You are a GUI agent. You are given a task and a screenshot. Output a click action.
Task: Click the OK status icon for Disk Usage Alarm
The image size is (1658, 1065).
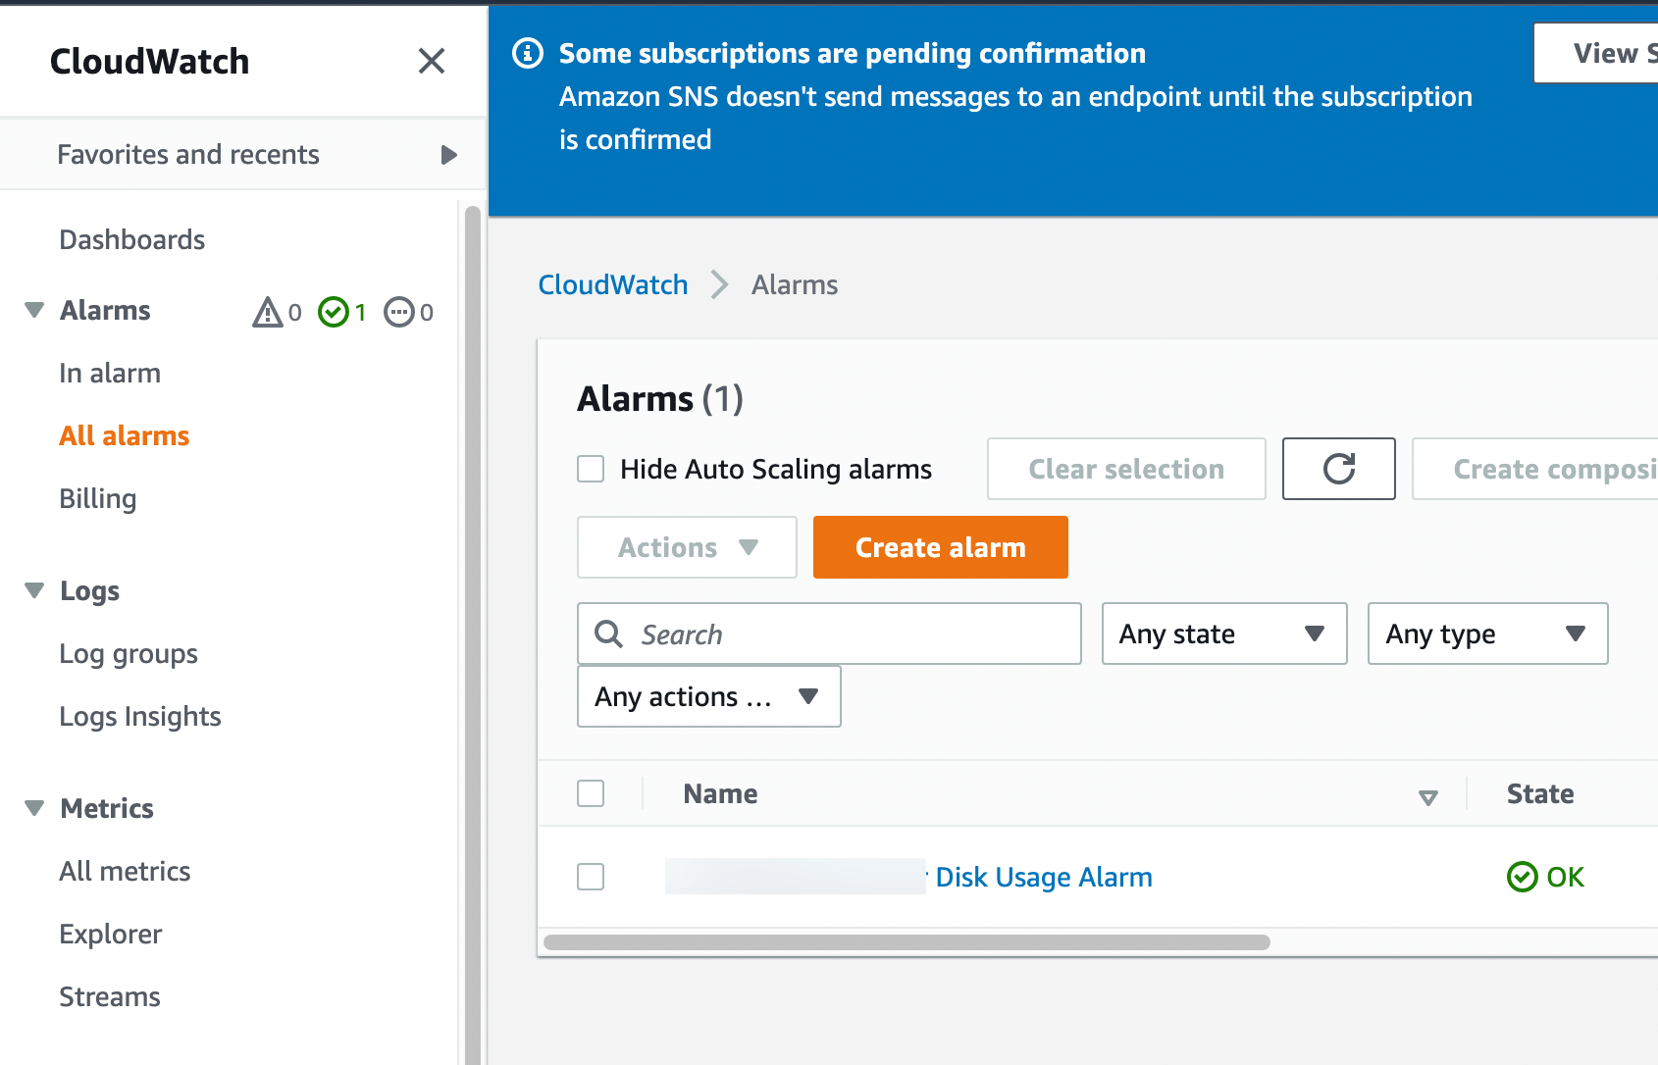pos(1521,877)
